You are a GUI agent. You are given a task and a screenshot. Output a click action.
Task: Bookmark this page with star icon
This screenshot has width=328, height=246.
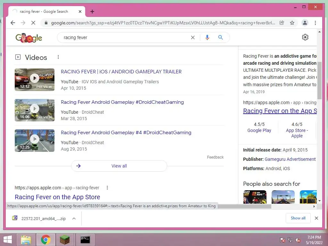click(x=292, y=23)
